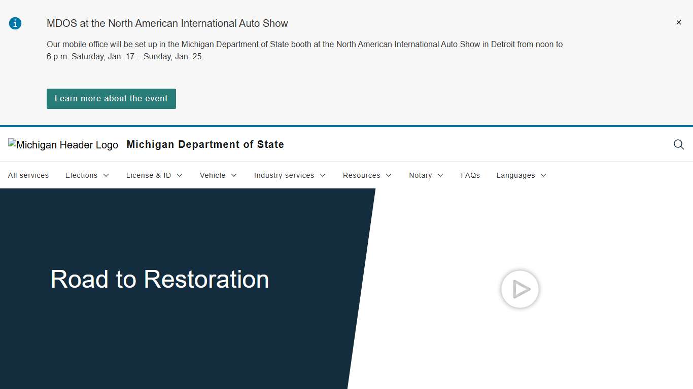Open the Elections dropdown chevron
This screenshot has width=693, height=389.
[106, 175]
